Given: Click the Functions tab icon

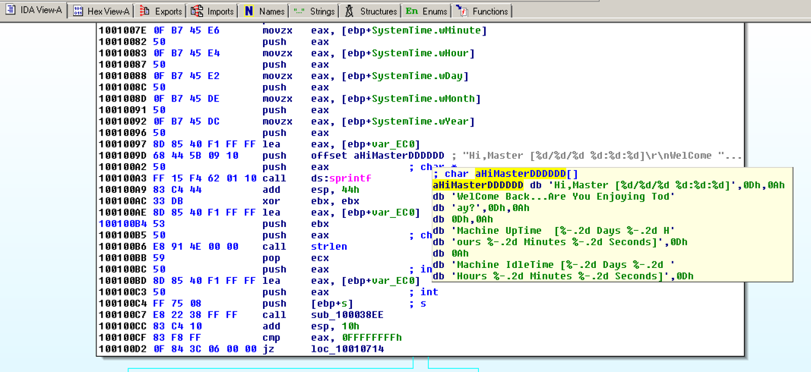Looking at the screenshot, I should [x=461, y=11].
